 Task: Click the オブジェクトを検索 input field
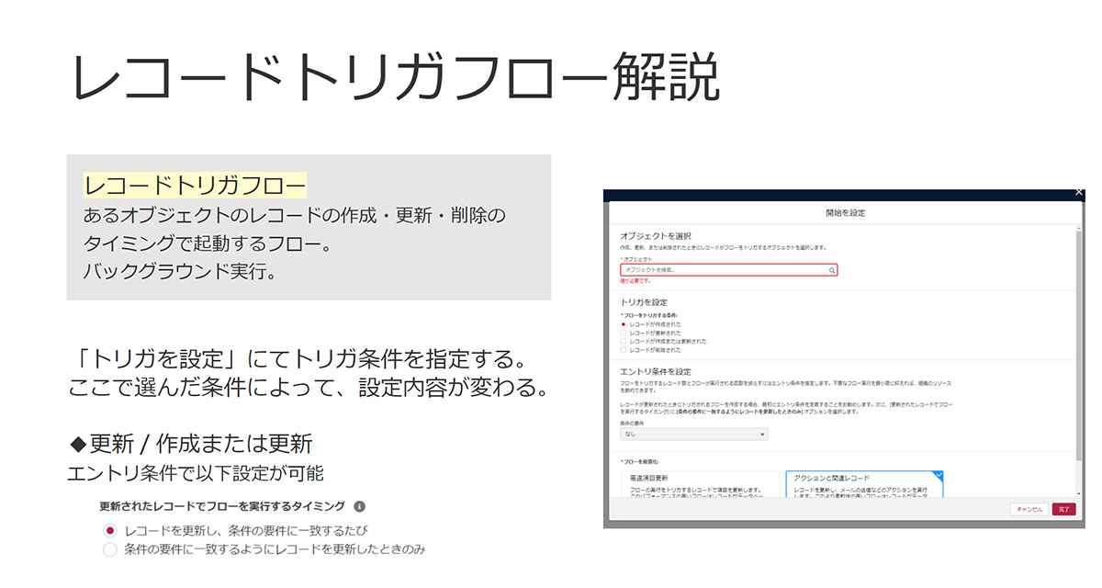click(x=728, y=271)
